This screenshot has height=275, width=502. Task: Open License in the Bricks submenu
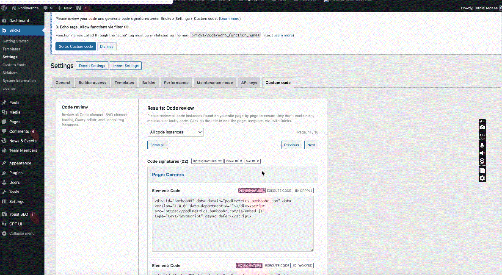9,89
